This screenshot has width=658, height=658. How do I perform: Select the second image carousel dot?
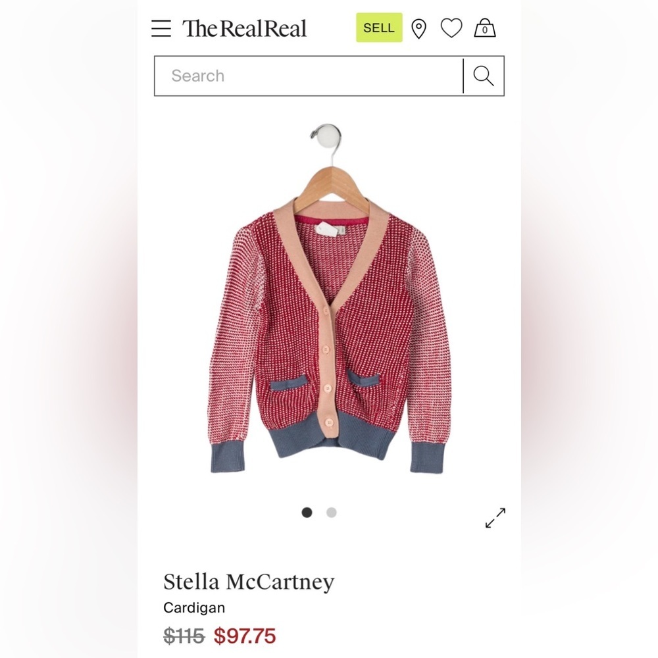pos(331,512)
